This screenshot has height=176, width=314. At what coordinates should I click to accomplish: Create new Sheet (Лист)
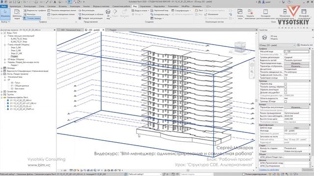199,10
